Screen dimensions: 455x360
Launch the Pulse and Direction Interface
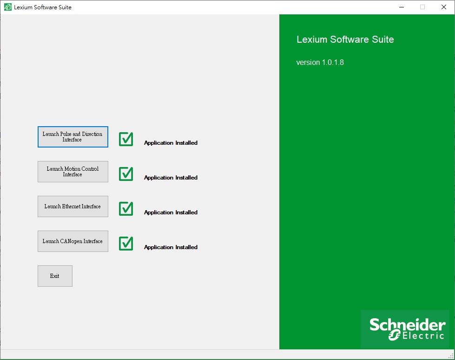(x=73, y=137)
